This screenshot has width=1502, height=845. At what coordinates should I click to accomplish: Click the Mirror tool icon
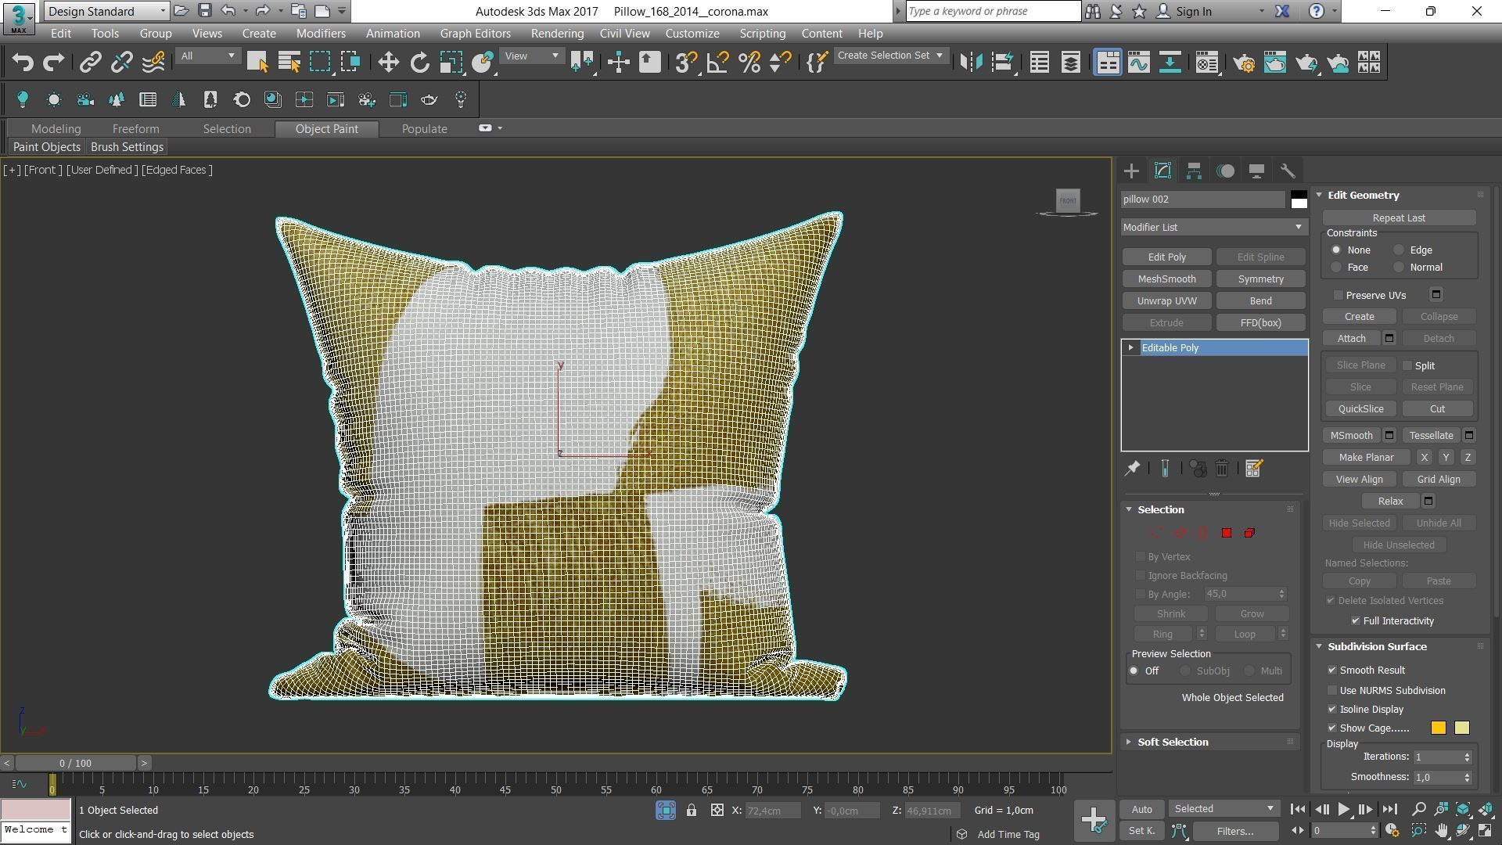(x=971, y=63)
